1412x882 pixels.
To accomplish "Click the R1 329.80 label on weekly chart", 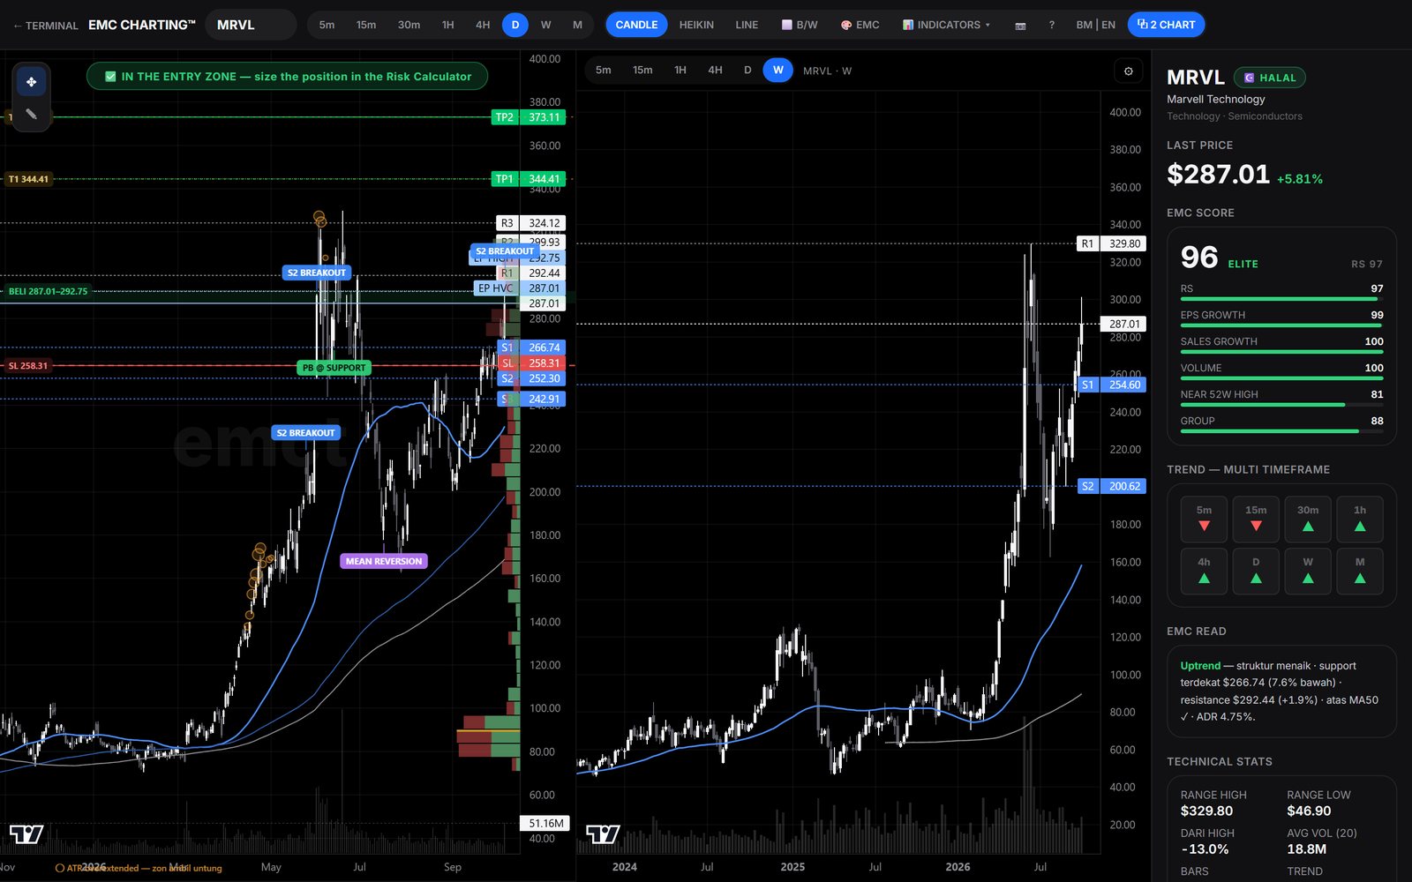I will pyautogui.click(x=1111, y=244).
